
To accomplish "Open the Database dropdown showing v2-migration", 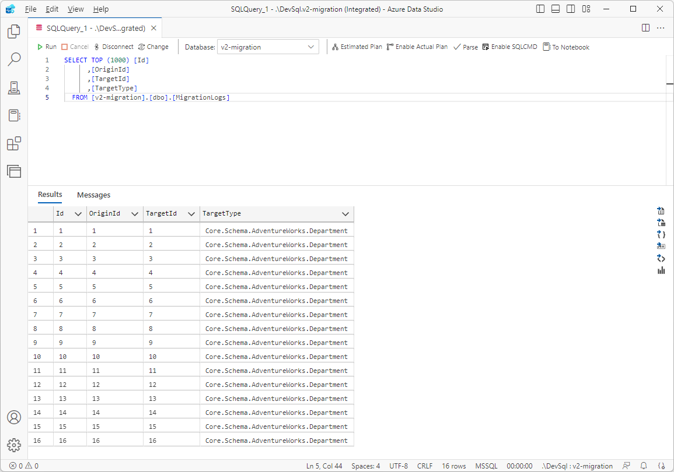I will [x=268, y=47].
